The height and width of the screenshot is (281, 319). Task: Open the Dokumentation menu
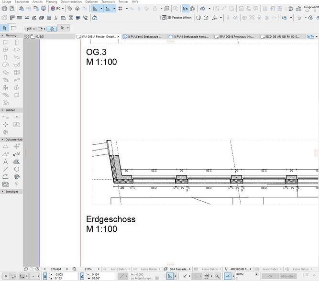[x=71, y=2]
